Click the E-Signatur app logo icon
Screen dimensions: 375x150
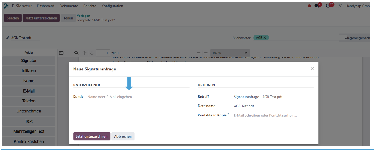tap(7, 6)
